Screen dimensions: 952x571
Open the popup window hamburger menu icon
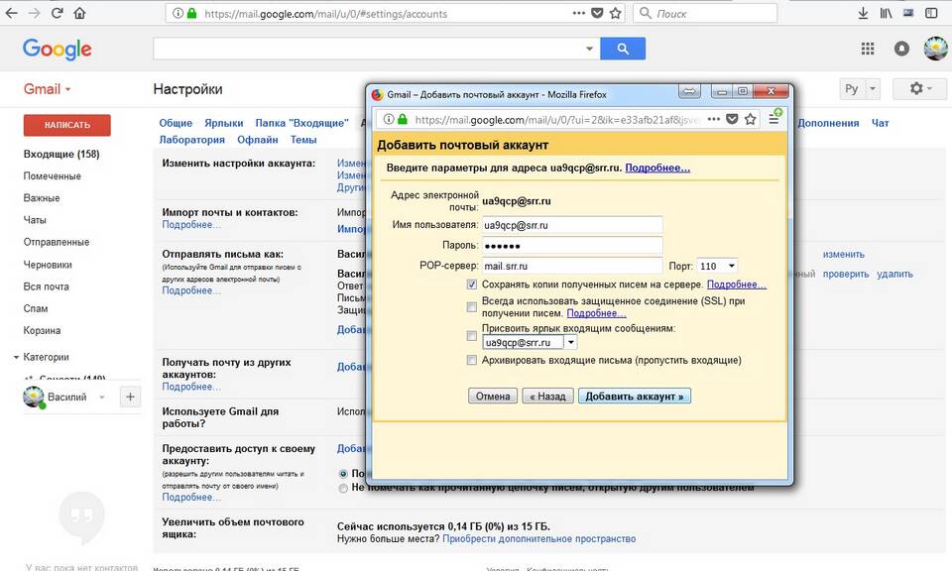773,119
